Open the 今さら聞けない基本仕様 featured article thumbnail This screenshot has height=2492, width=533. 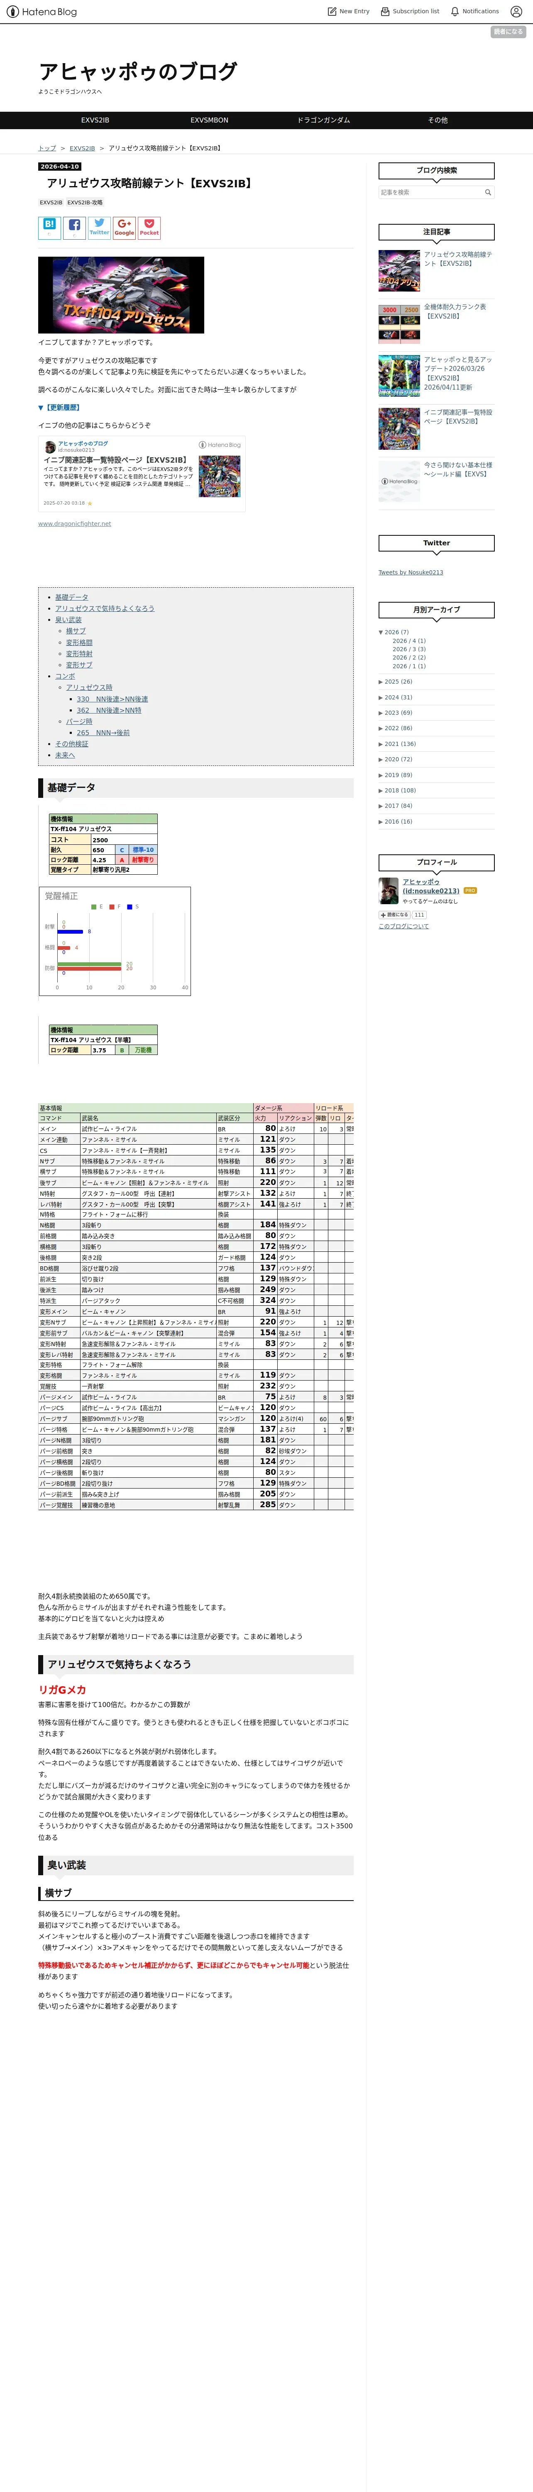[x=399, y=481]
